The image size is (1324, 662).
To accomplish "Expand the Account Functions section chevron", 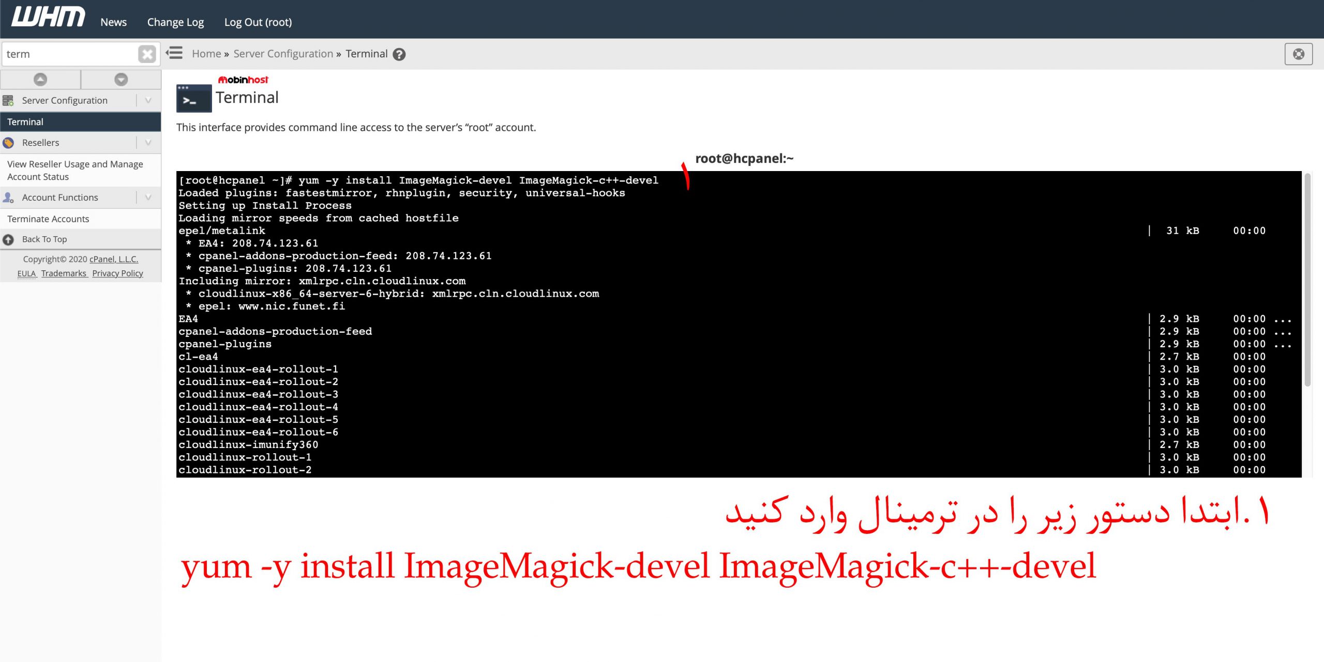I will tap(147, 197).
